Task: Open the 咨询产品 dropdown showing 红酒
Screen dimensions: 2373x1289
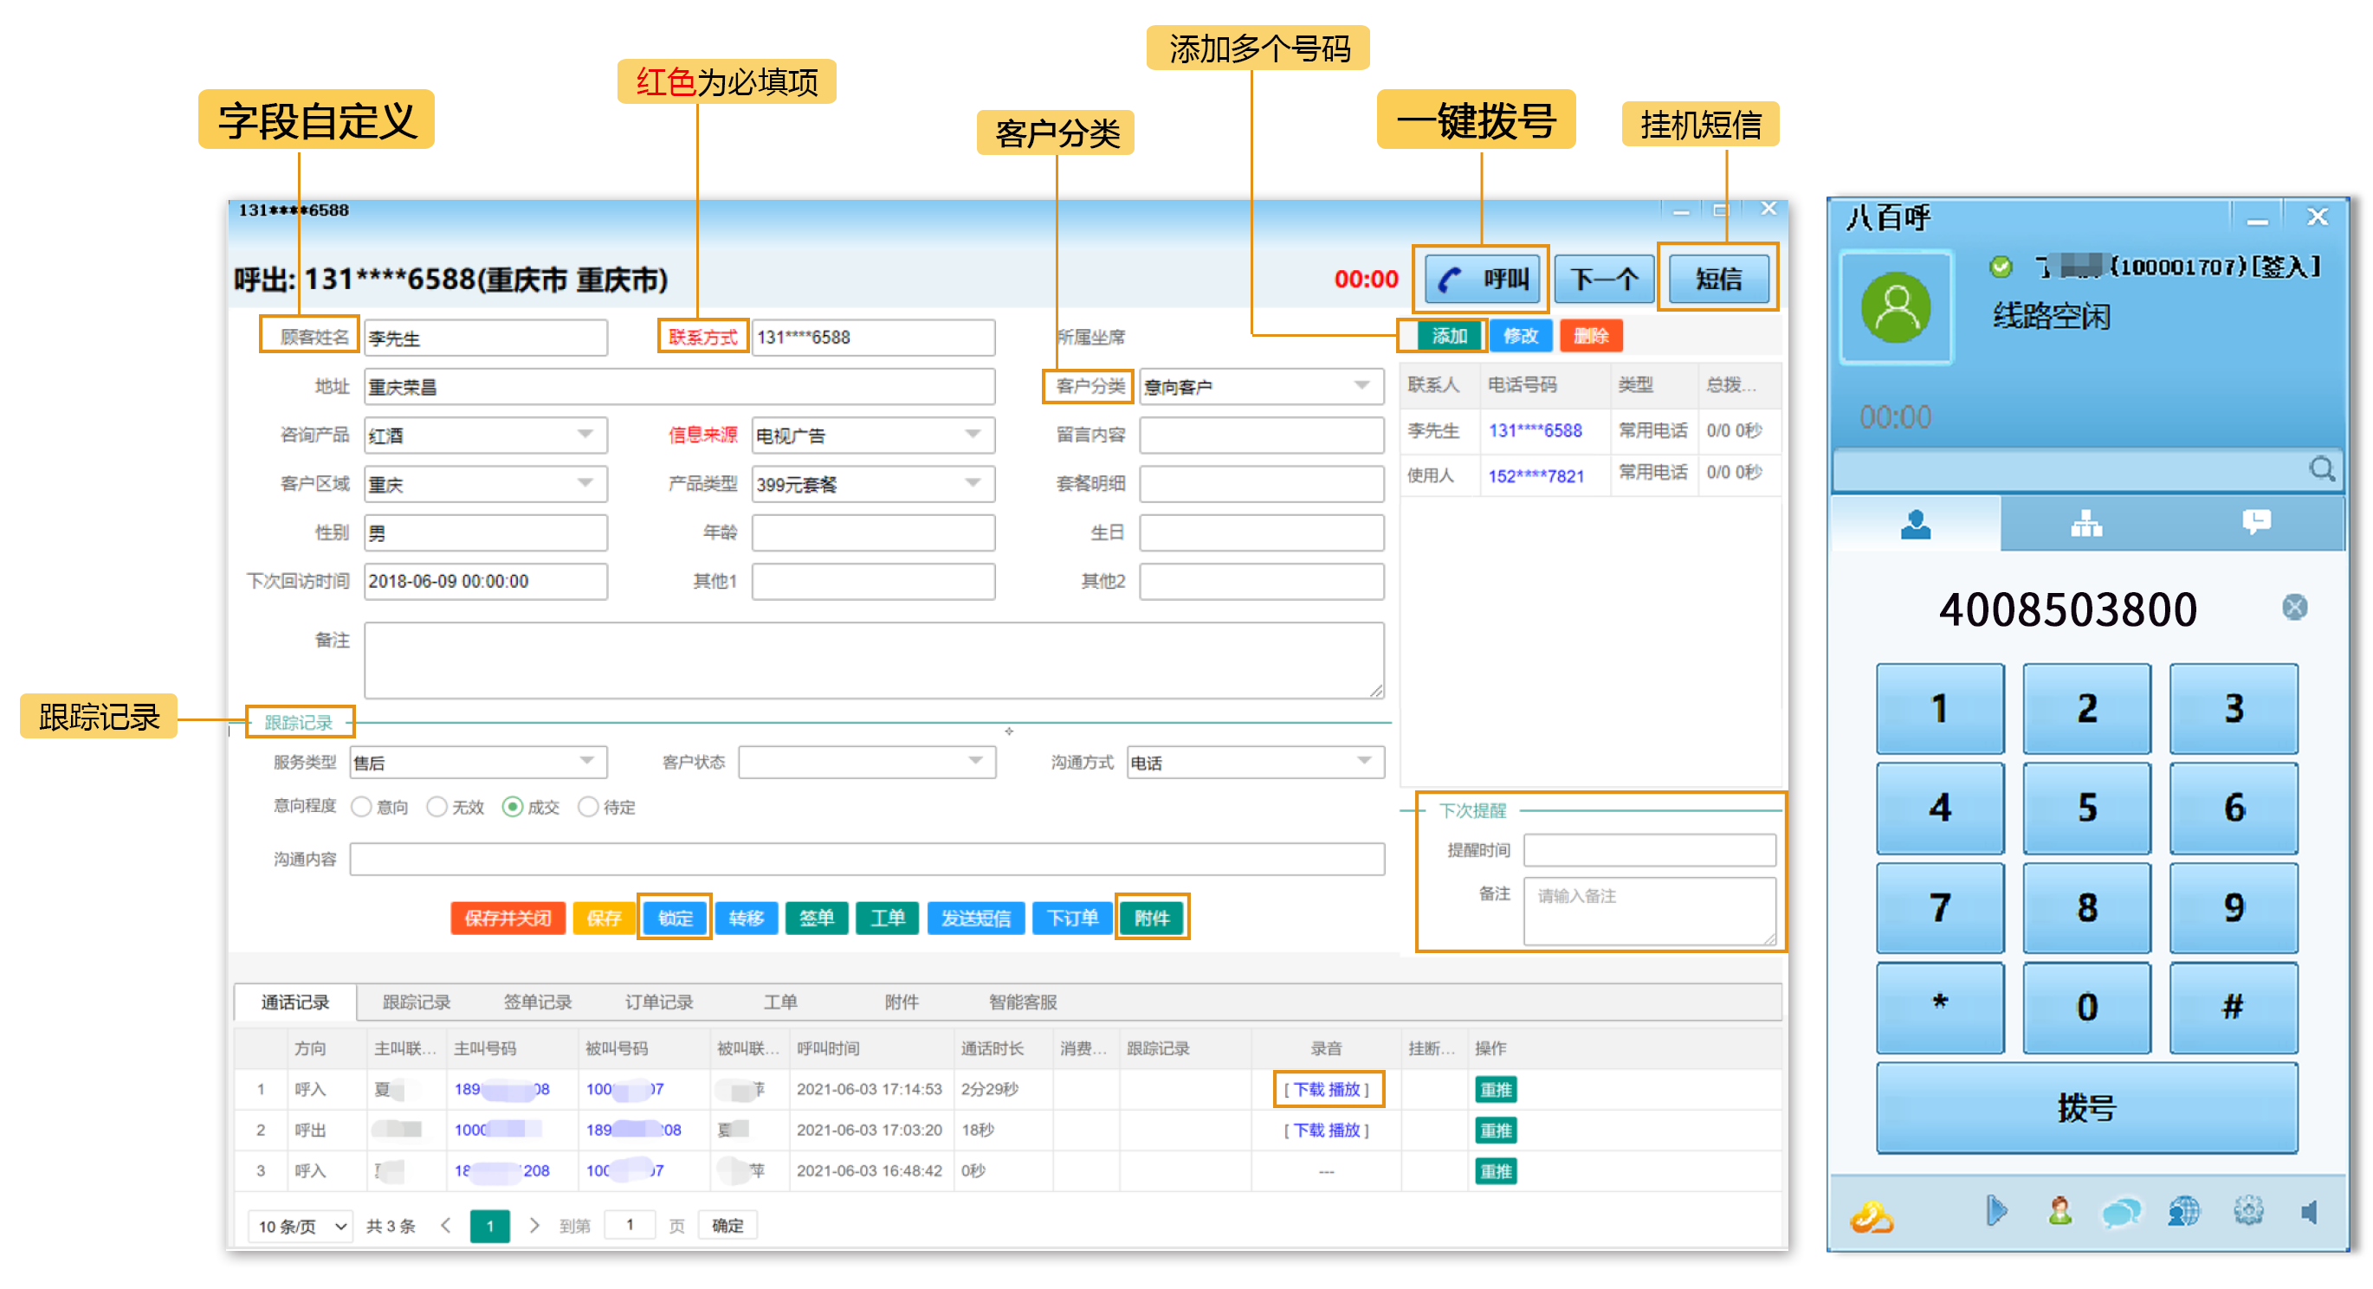Action: [585, 435]
